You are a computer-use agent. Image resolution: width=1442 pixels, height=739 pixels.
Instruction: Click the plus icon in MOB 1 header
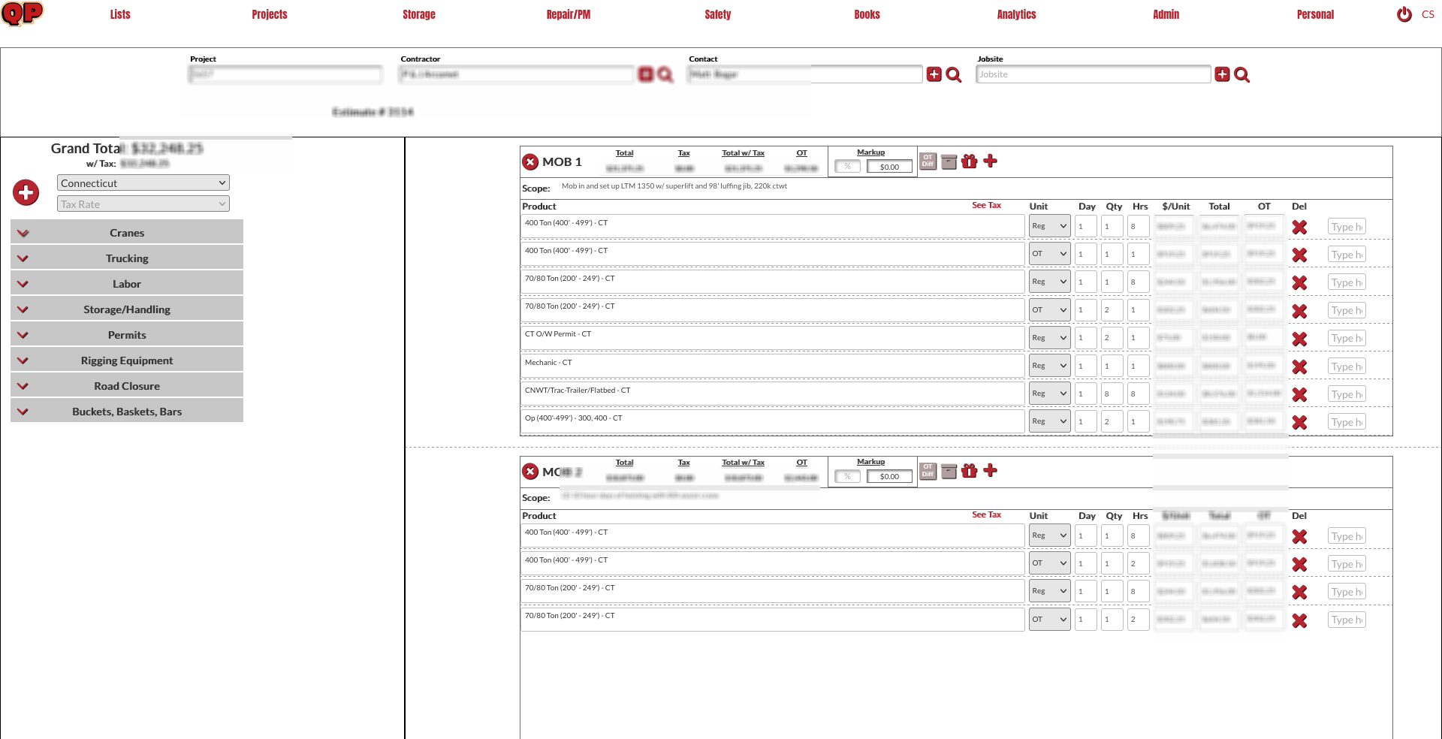(991, 161)
